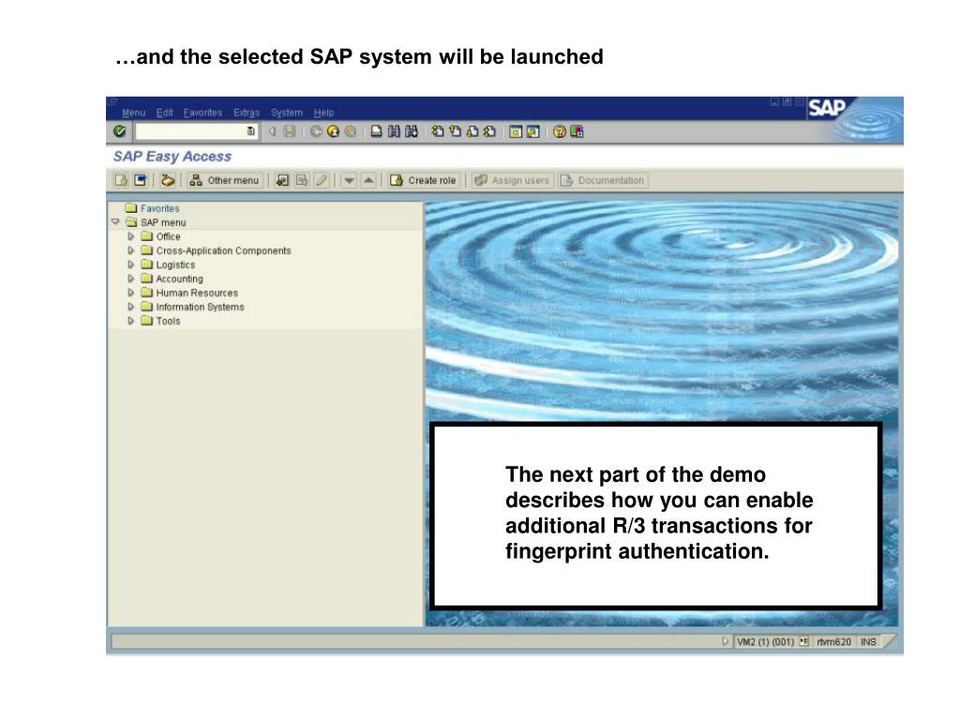
Task: Expand the Cross-Application Components folder
Action: pyautogui.click(x=130, y=249)
